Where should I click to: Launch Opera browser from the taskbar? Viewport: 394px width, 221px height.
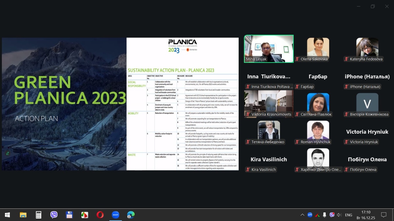(x=100, y=215)
